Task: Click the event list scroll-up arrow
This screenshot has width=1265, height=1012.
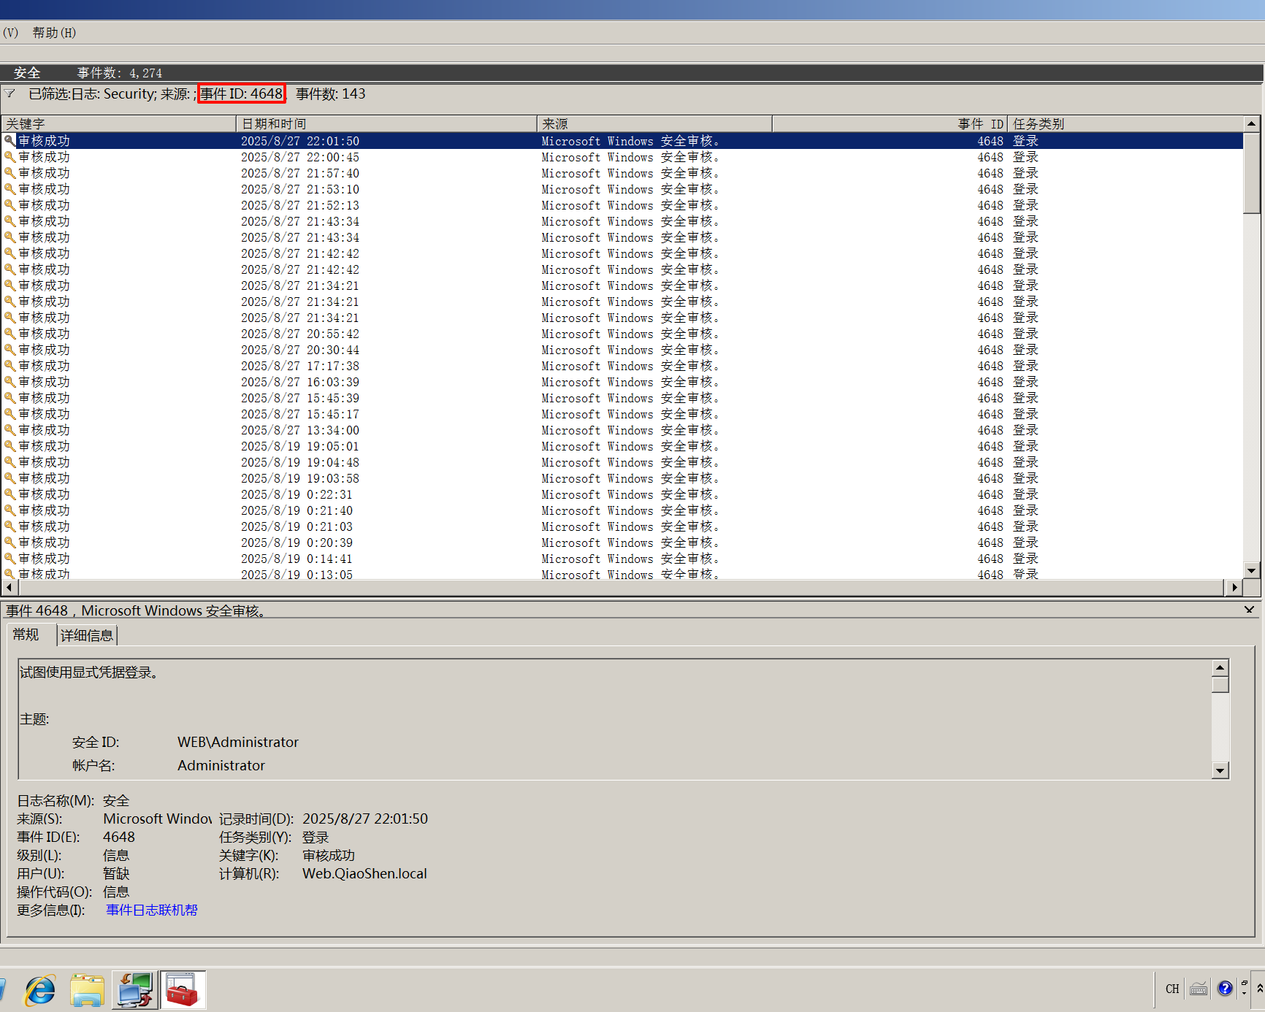Action: coord(1251,124)
